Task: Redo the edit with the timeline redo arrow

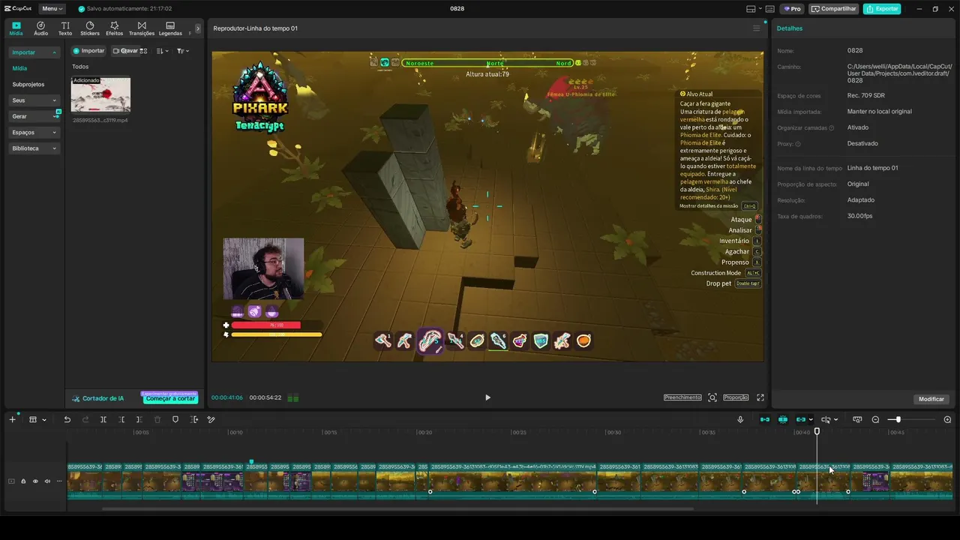Action: pyautogui.click(x=85, y=419)
